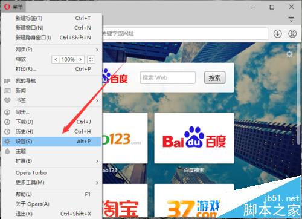Increase zoom with right arrow

pyautogui.click(x=80, y=59)
